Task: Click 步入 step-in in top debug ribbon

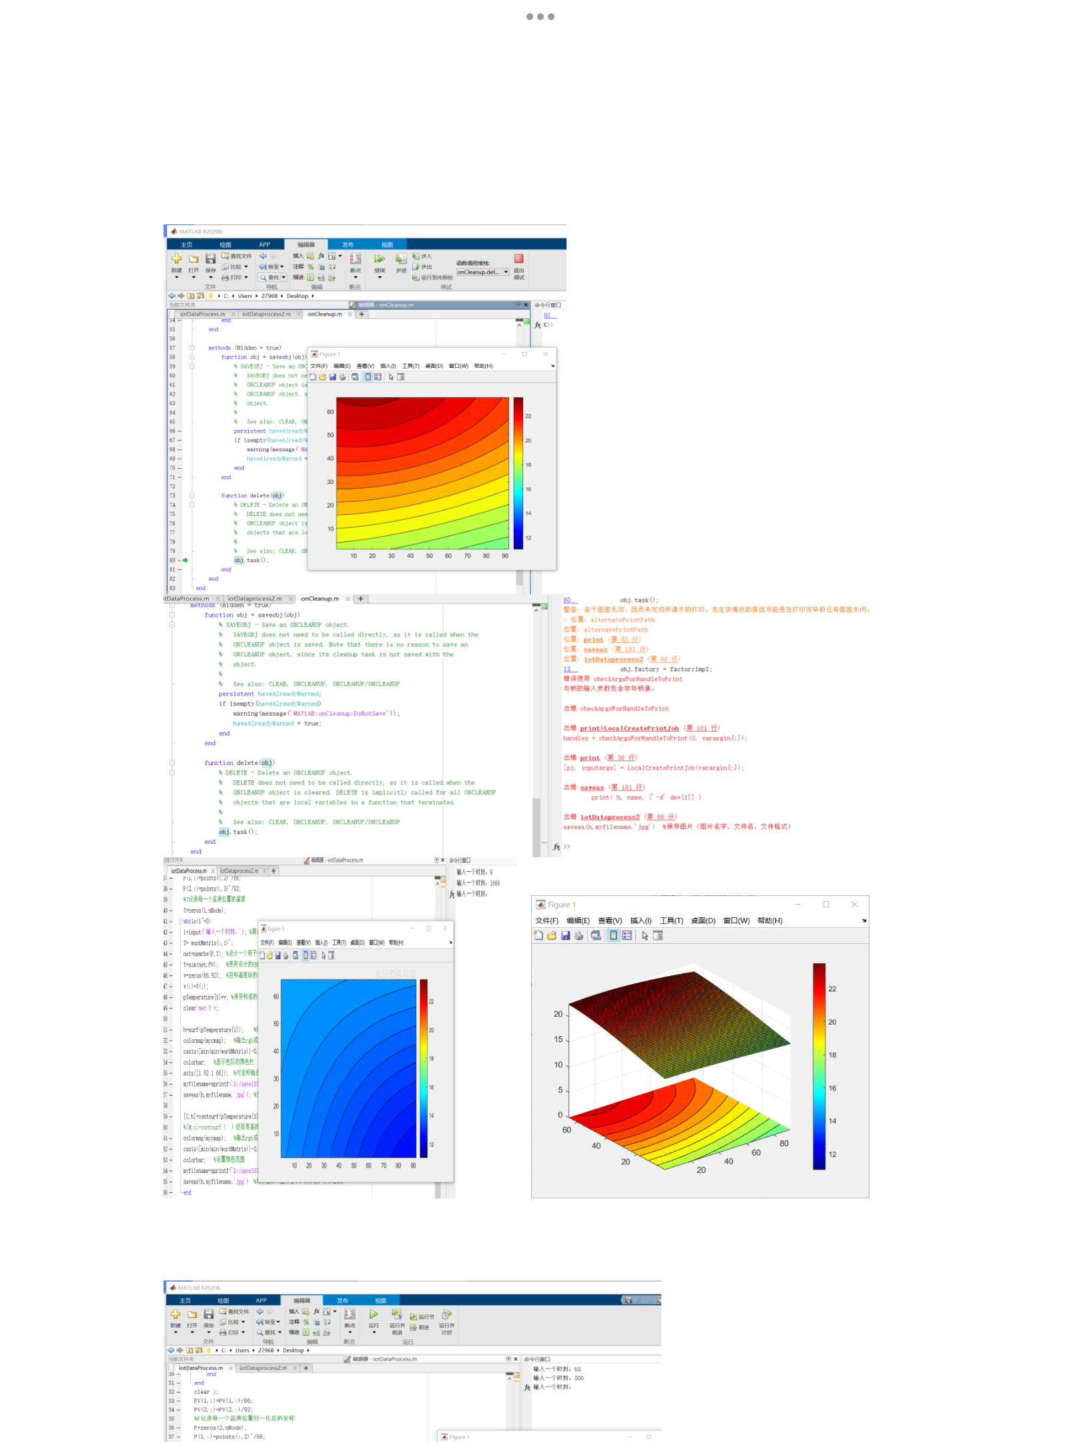Action: [x=422, y=256]
